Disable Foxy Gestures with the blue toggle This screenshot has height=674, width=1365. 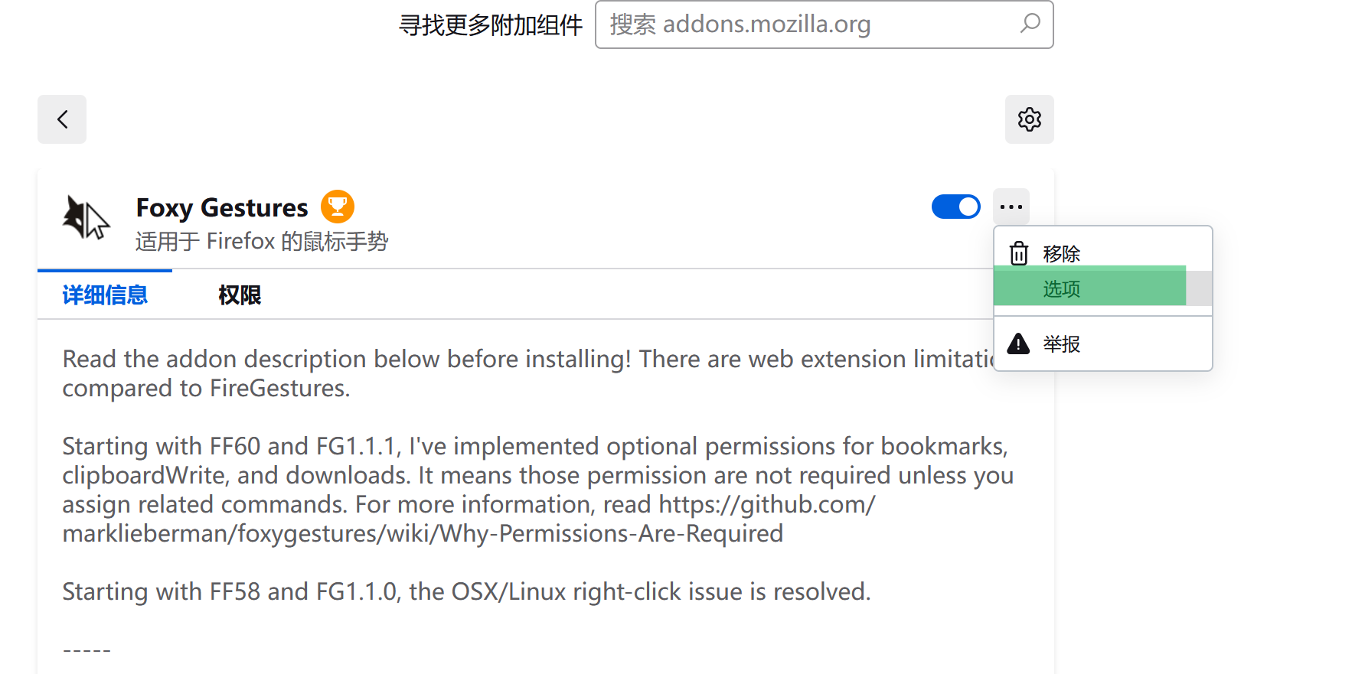955,207
